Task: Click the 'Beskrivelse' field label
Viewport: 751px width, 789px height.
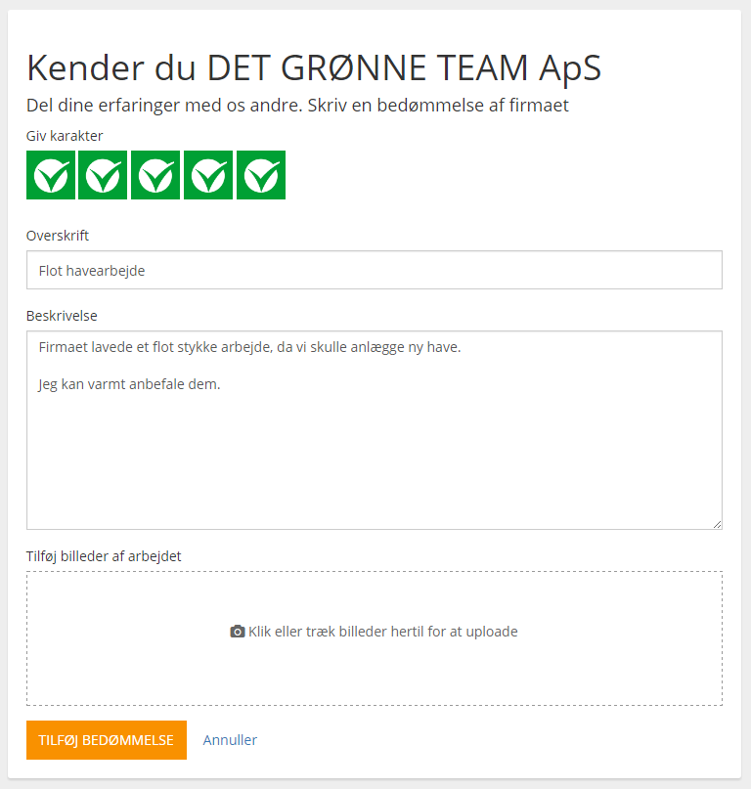Action: pos(62,316)
